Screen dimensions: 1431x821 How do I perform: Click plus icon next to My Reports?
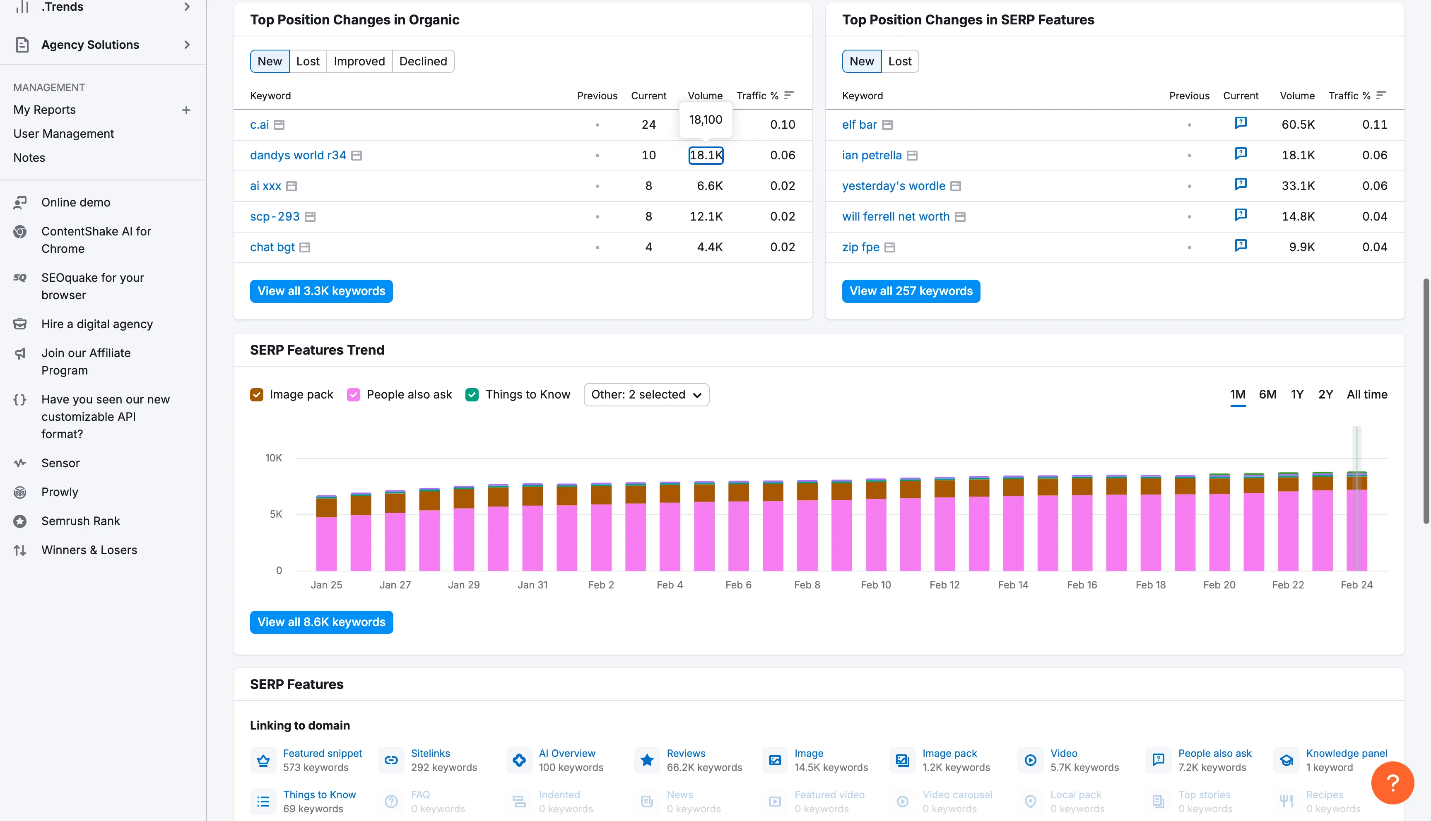click(x=186, y=110)
